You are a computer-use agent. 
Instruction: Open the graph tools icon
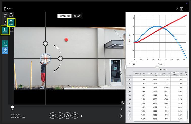coord(129,64)
